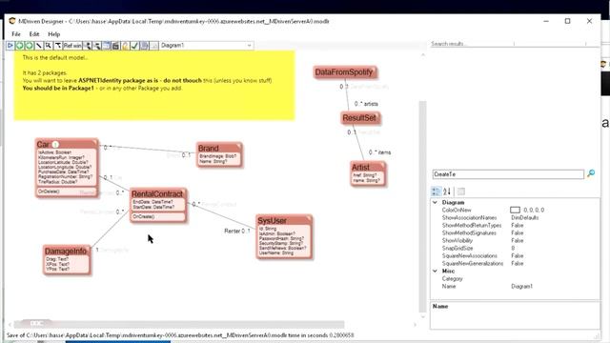610x343 pixels.
Task: Click the filter funnel toolbar icon
Action: tap(57, 46)
